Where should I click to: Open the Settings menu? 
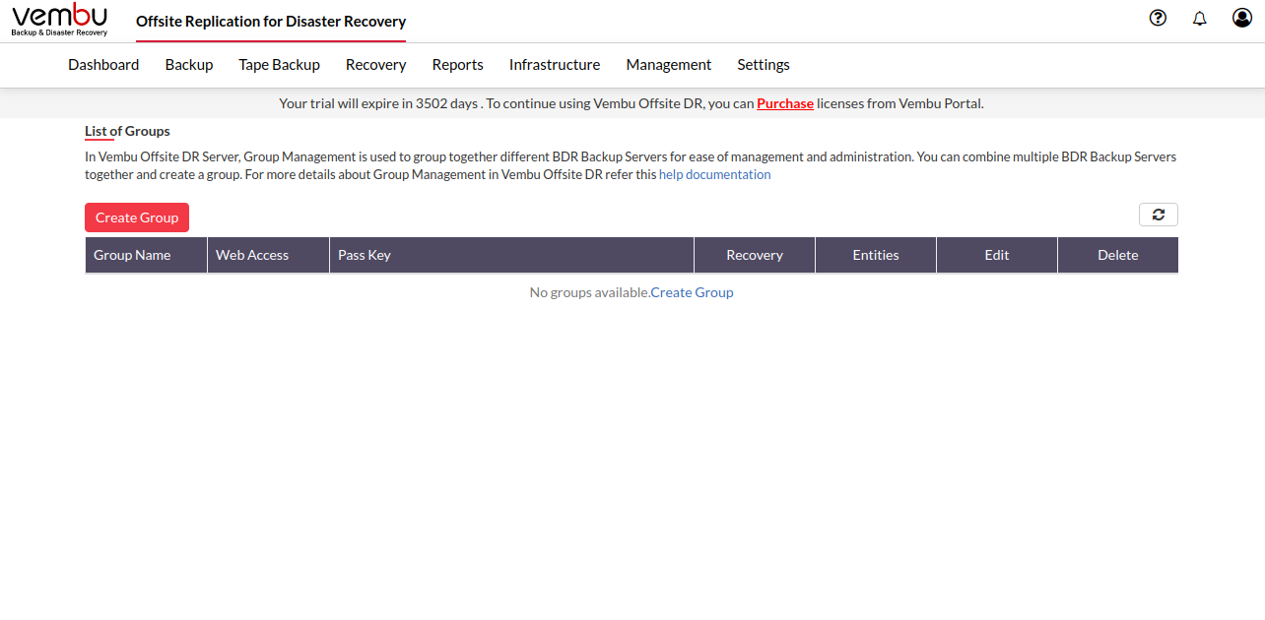point(764,65)
